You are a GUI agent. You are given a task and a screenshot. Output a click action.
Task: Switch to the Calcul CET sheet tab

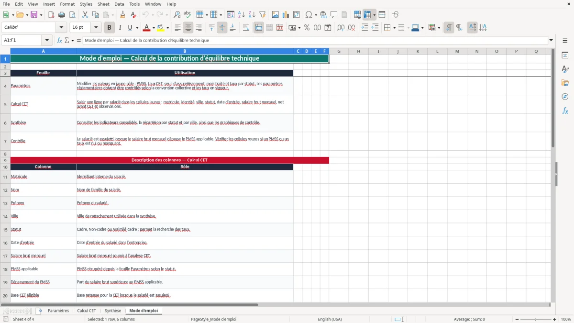pyautogui.click(x=87, y=311)
